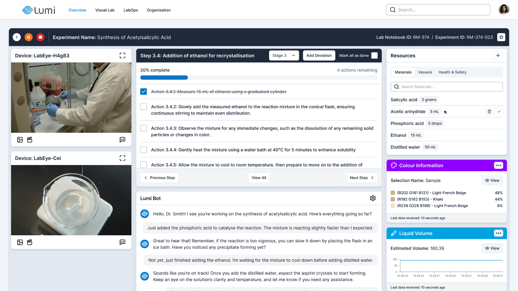
Task: Add a new resource with plus icon
Action: (498, 56)
